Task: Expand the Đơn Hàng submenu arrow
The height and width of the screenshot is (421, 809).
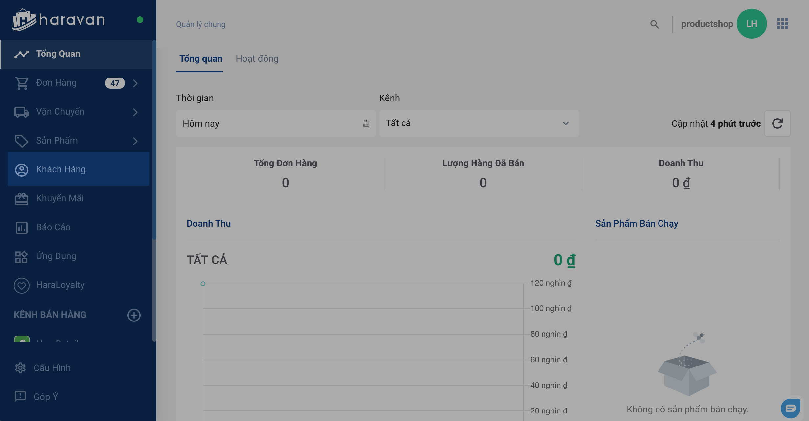Action: point(135,83)
